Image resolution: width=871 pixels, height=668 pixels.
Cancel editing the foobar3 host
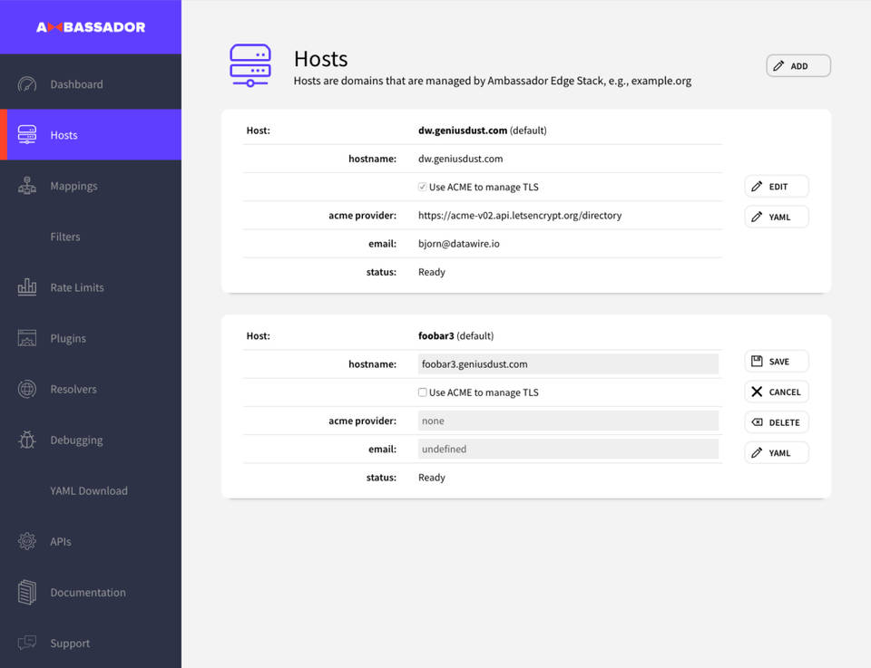776,392
